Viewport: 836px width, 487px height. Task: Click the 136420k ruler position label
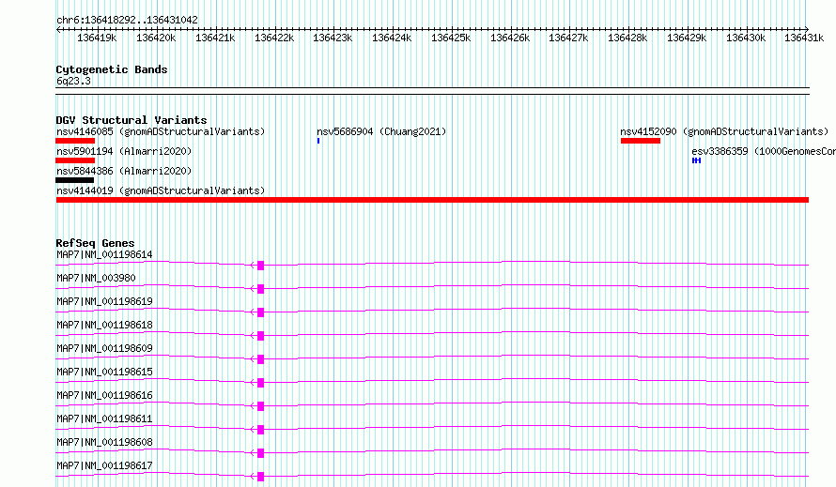pyautogui.click(x=156, y=38)
